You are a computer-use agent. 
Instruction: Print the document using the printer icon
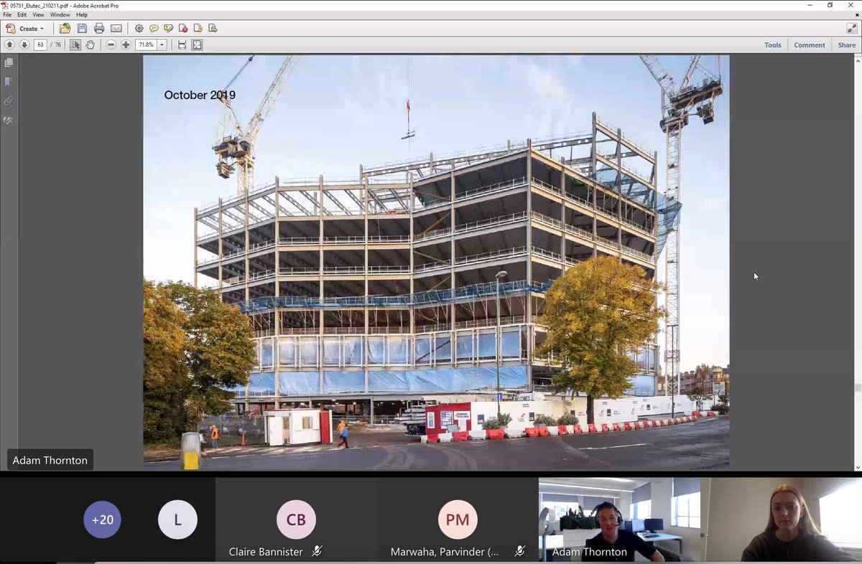99,29
